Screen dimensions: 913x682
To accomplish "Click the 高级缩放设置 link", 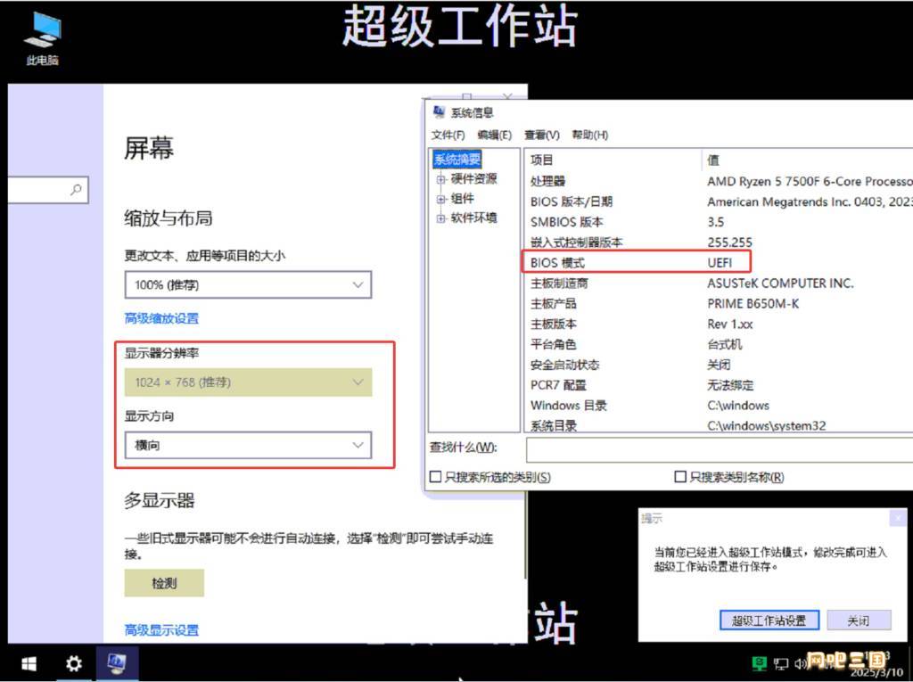I will tap(161, 318).
